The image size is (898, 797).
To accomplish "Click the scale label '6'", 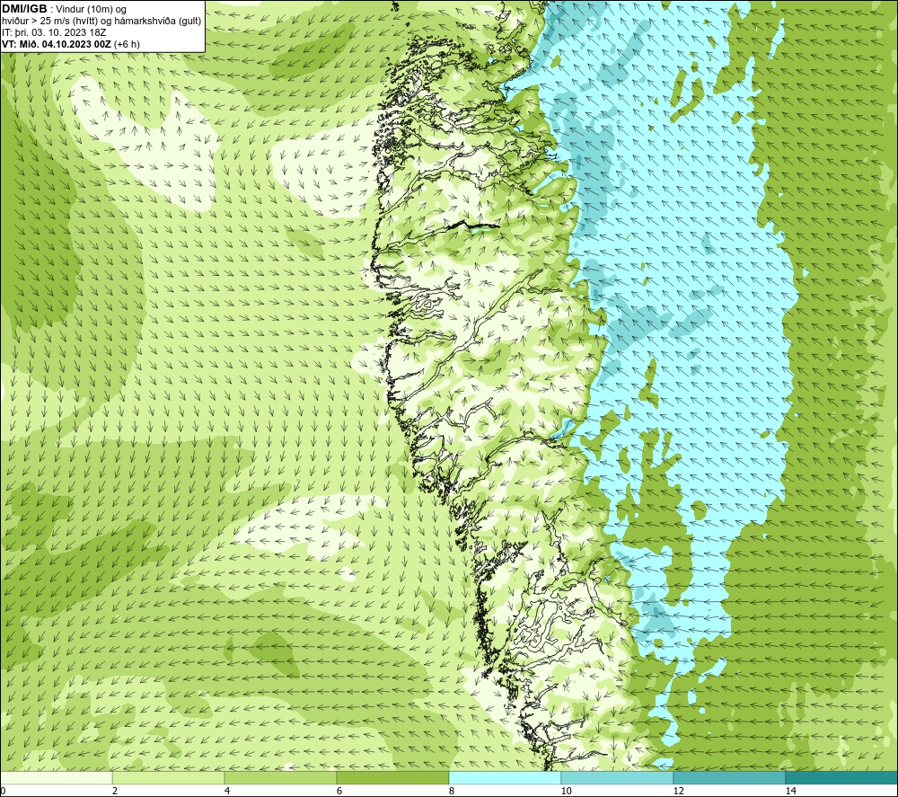I will 339,792.
